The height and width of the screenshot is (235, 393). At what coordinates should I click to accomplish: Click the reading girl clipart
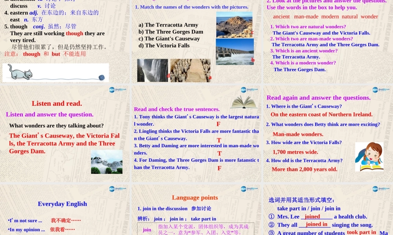click(369, 156)
